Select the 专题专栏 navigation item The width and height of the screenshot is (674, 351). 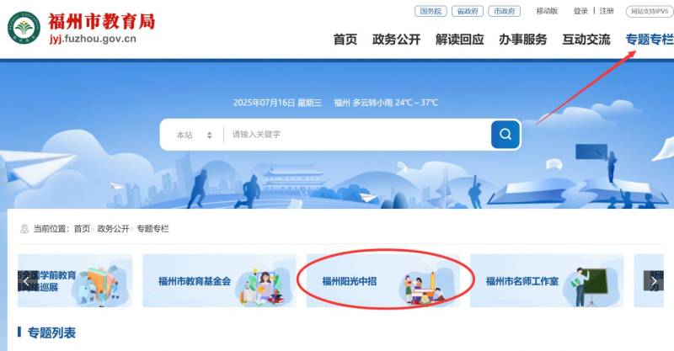[x=650, y=40]
